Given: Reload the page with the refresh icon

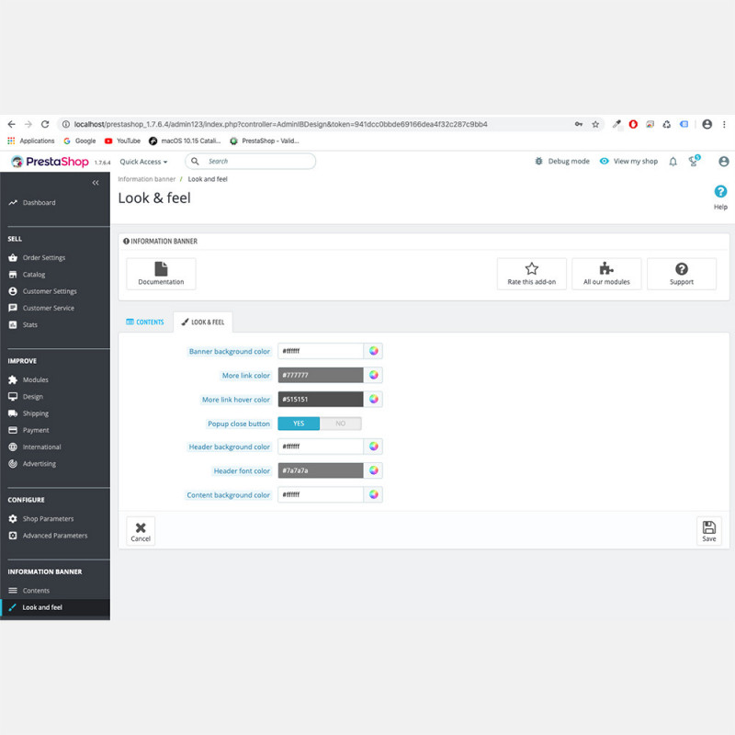Looking at the screenshot, I should (x=45, y=124).
